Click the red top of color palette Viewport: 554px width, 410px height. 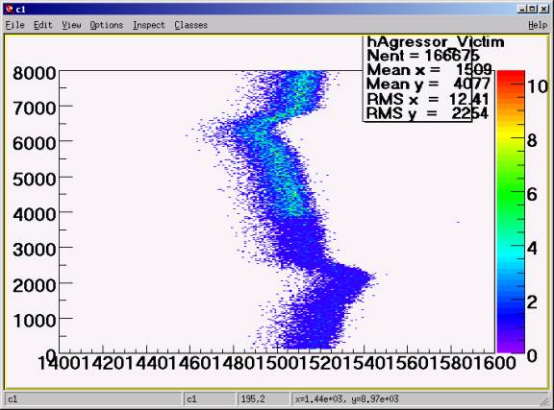[511, 80]
